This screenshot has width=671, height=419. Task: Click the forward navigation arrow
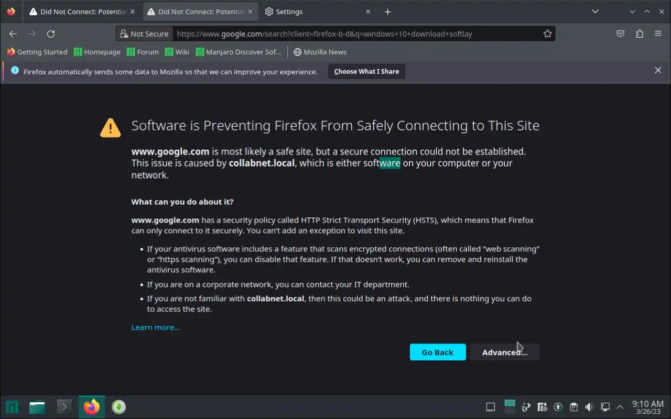32,34
